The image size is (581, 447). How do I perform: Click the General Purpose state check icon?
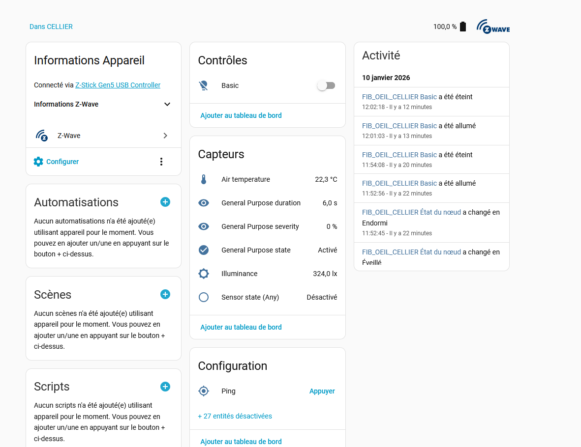coord(204,250)
